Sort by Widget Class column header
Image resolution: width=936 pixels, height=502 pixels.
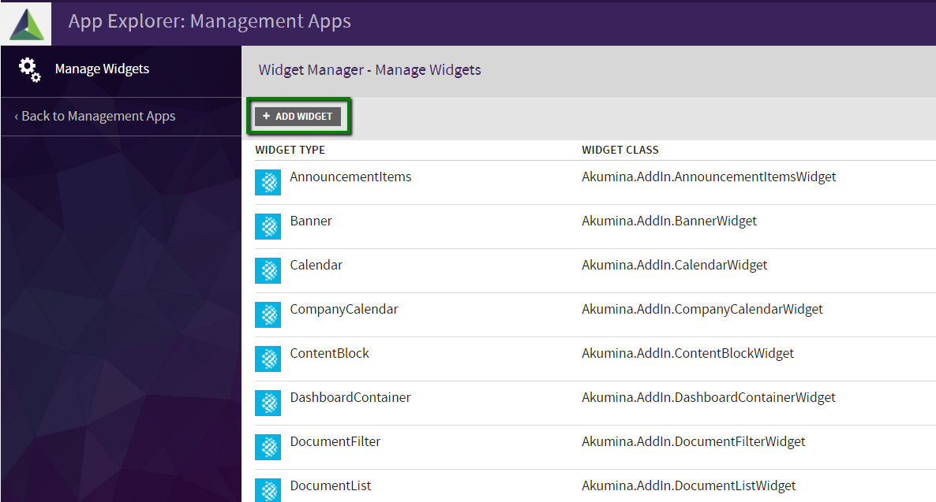620,150
